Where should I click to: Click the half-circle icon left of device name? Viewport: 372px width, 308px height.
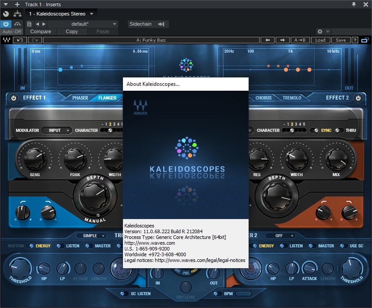(6, 14)
